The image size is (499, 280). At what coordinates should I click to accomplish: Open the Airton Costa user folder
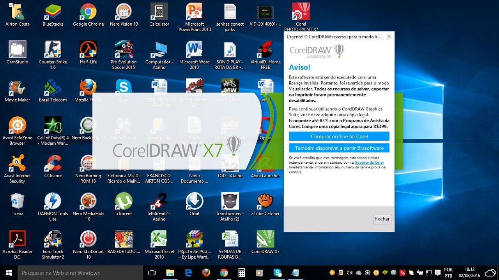point(17,15)
